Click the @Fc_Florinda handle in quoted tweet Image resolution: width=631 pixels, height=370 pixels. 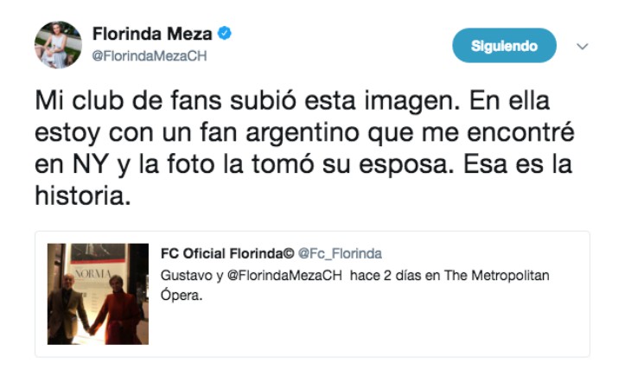pyautogui.click(x=340, y=253)
